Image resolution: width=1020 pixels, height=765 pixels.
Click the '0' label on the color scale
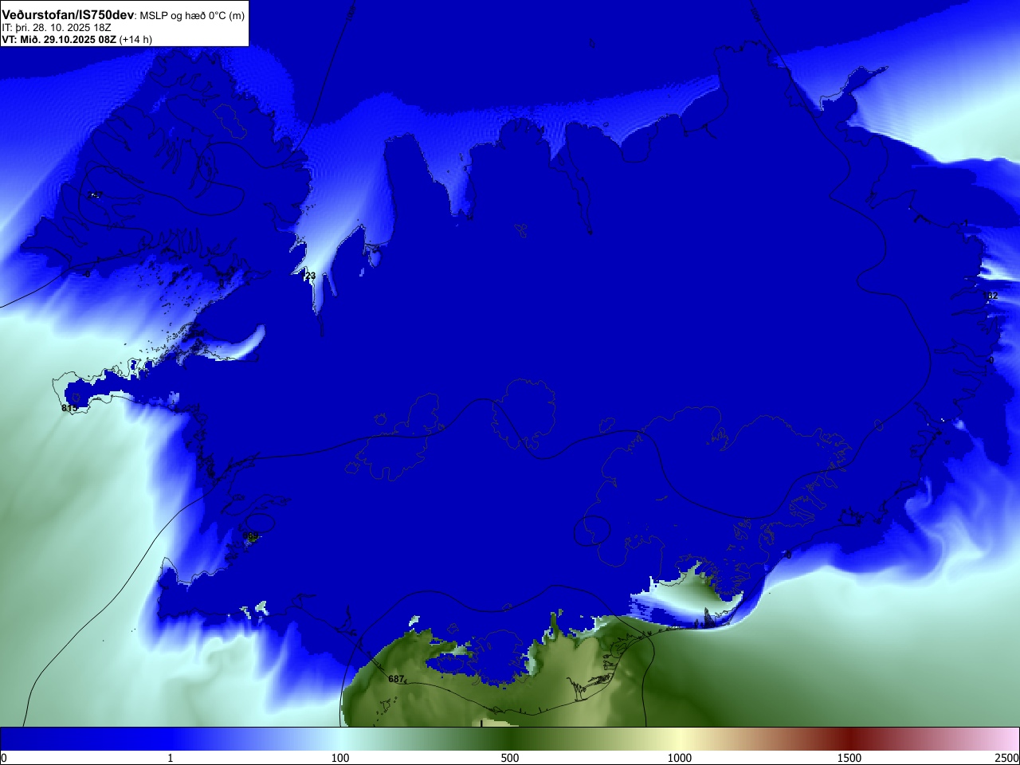coord(4,758)
